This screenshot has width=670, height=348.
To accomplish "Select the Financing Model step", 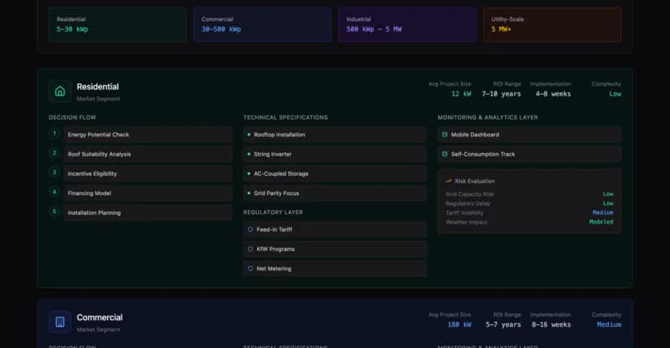I will coord(147,193).
